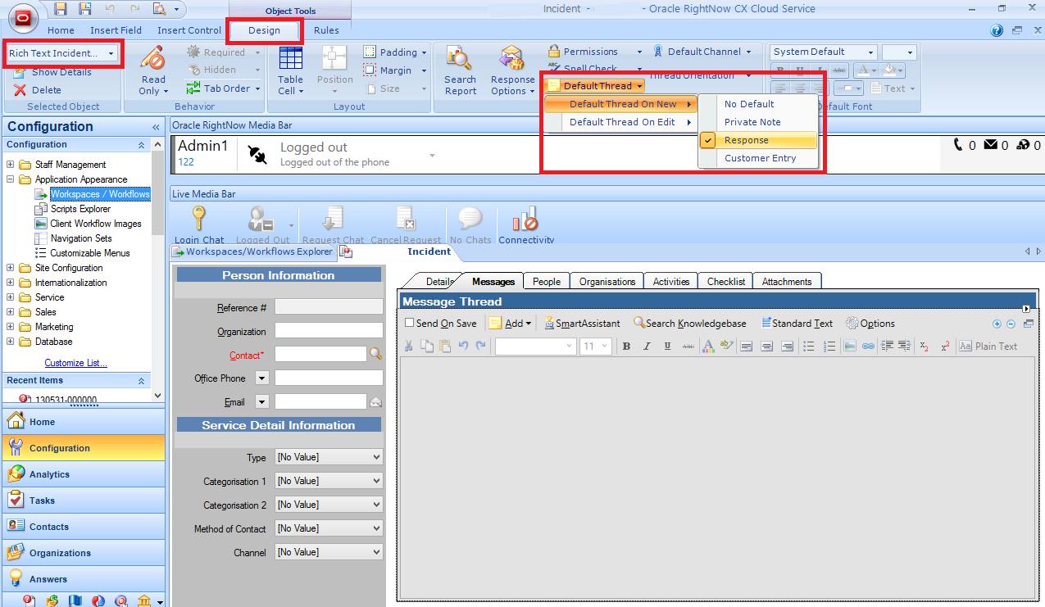The width and height of the screenshot is (1045, 607).
Task: Click the Read Only behavior icon
Action: coord(152,69)
